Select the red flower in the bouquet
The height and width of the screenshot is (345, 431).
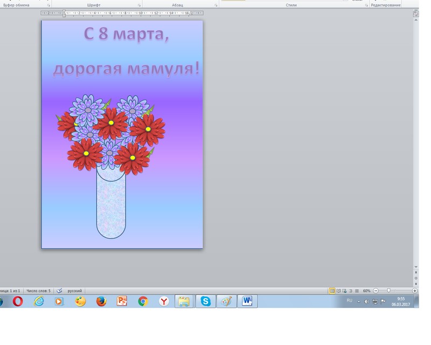111,122
